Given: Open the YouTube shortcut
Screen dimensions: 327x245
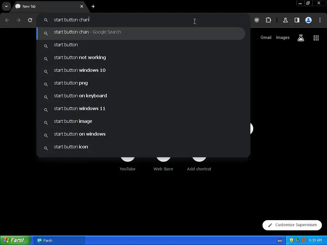Looking at the screenshot, I should (x=127, y=165).
